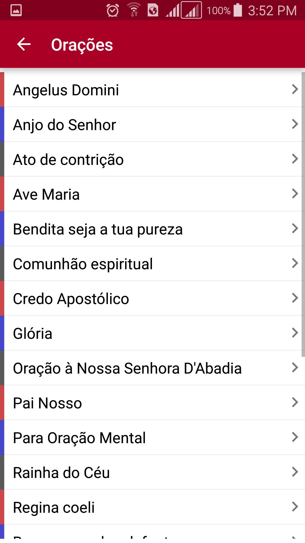Click the chevron beside Glória
Image resolution: width=305 pixels, height=543 pixels.
point(295,333)
